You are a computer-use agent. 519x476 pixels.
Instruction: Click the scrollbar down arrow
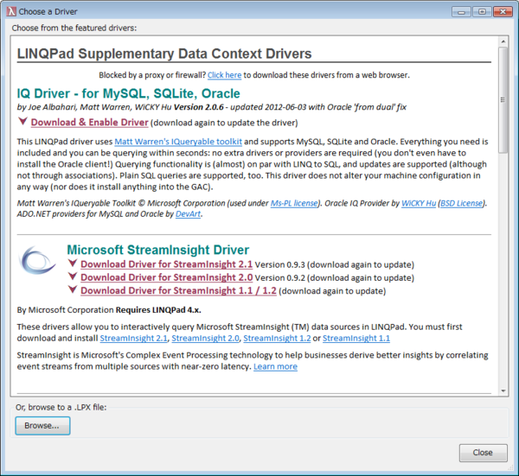click(x=503, y=390)
